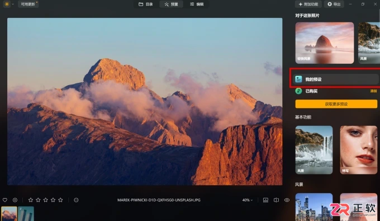
Task: Click the green 已购买 purchased icon
Action: [298, 91]
